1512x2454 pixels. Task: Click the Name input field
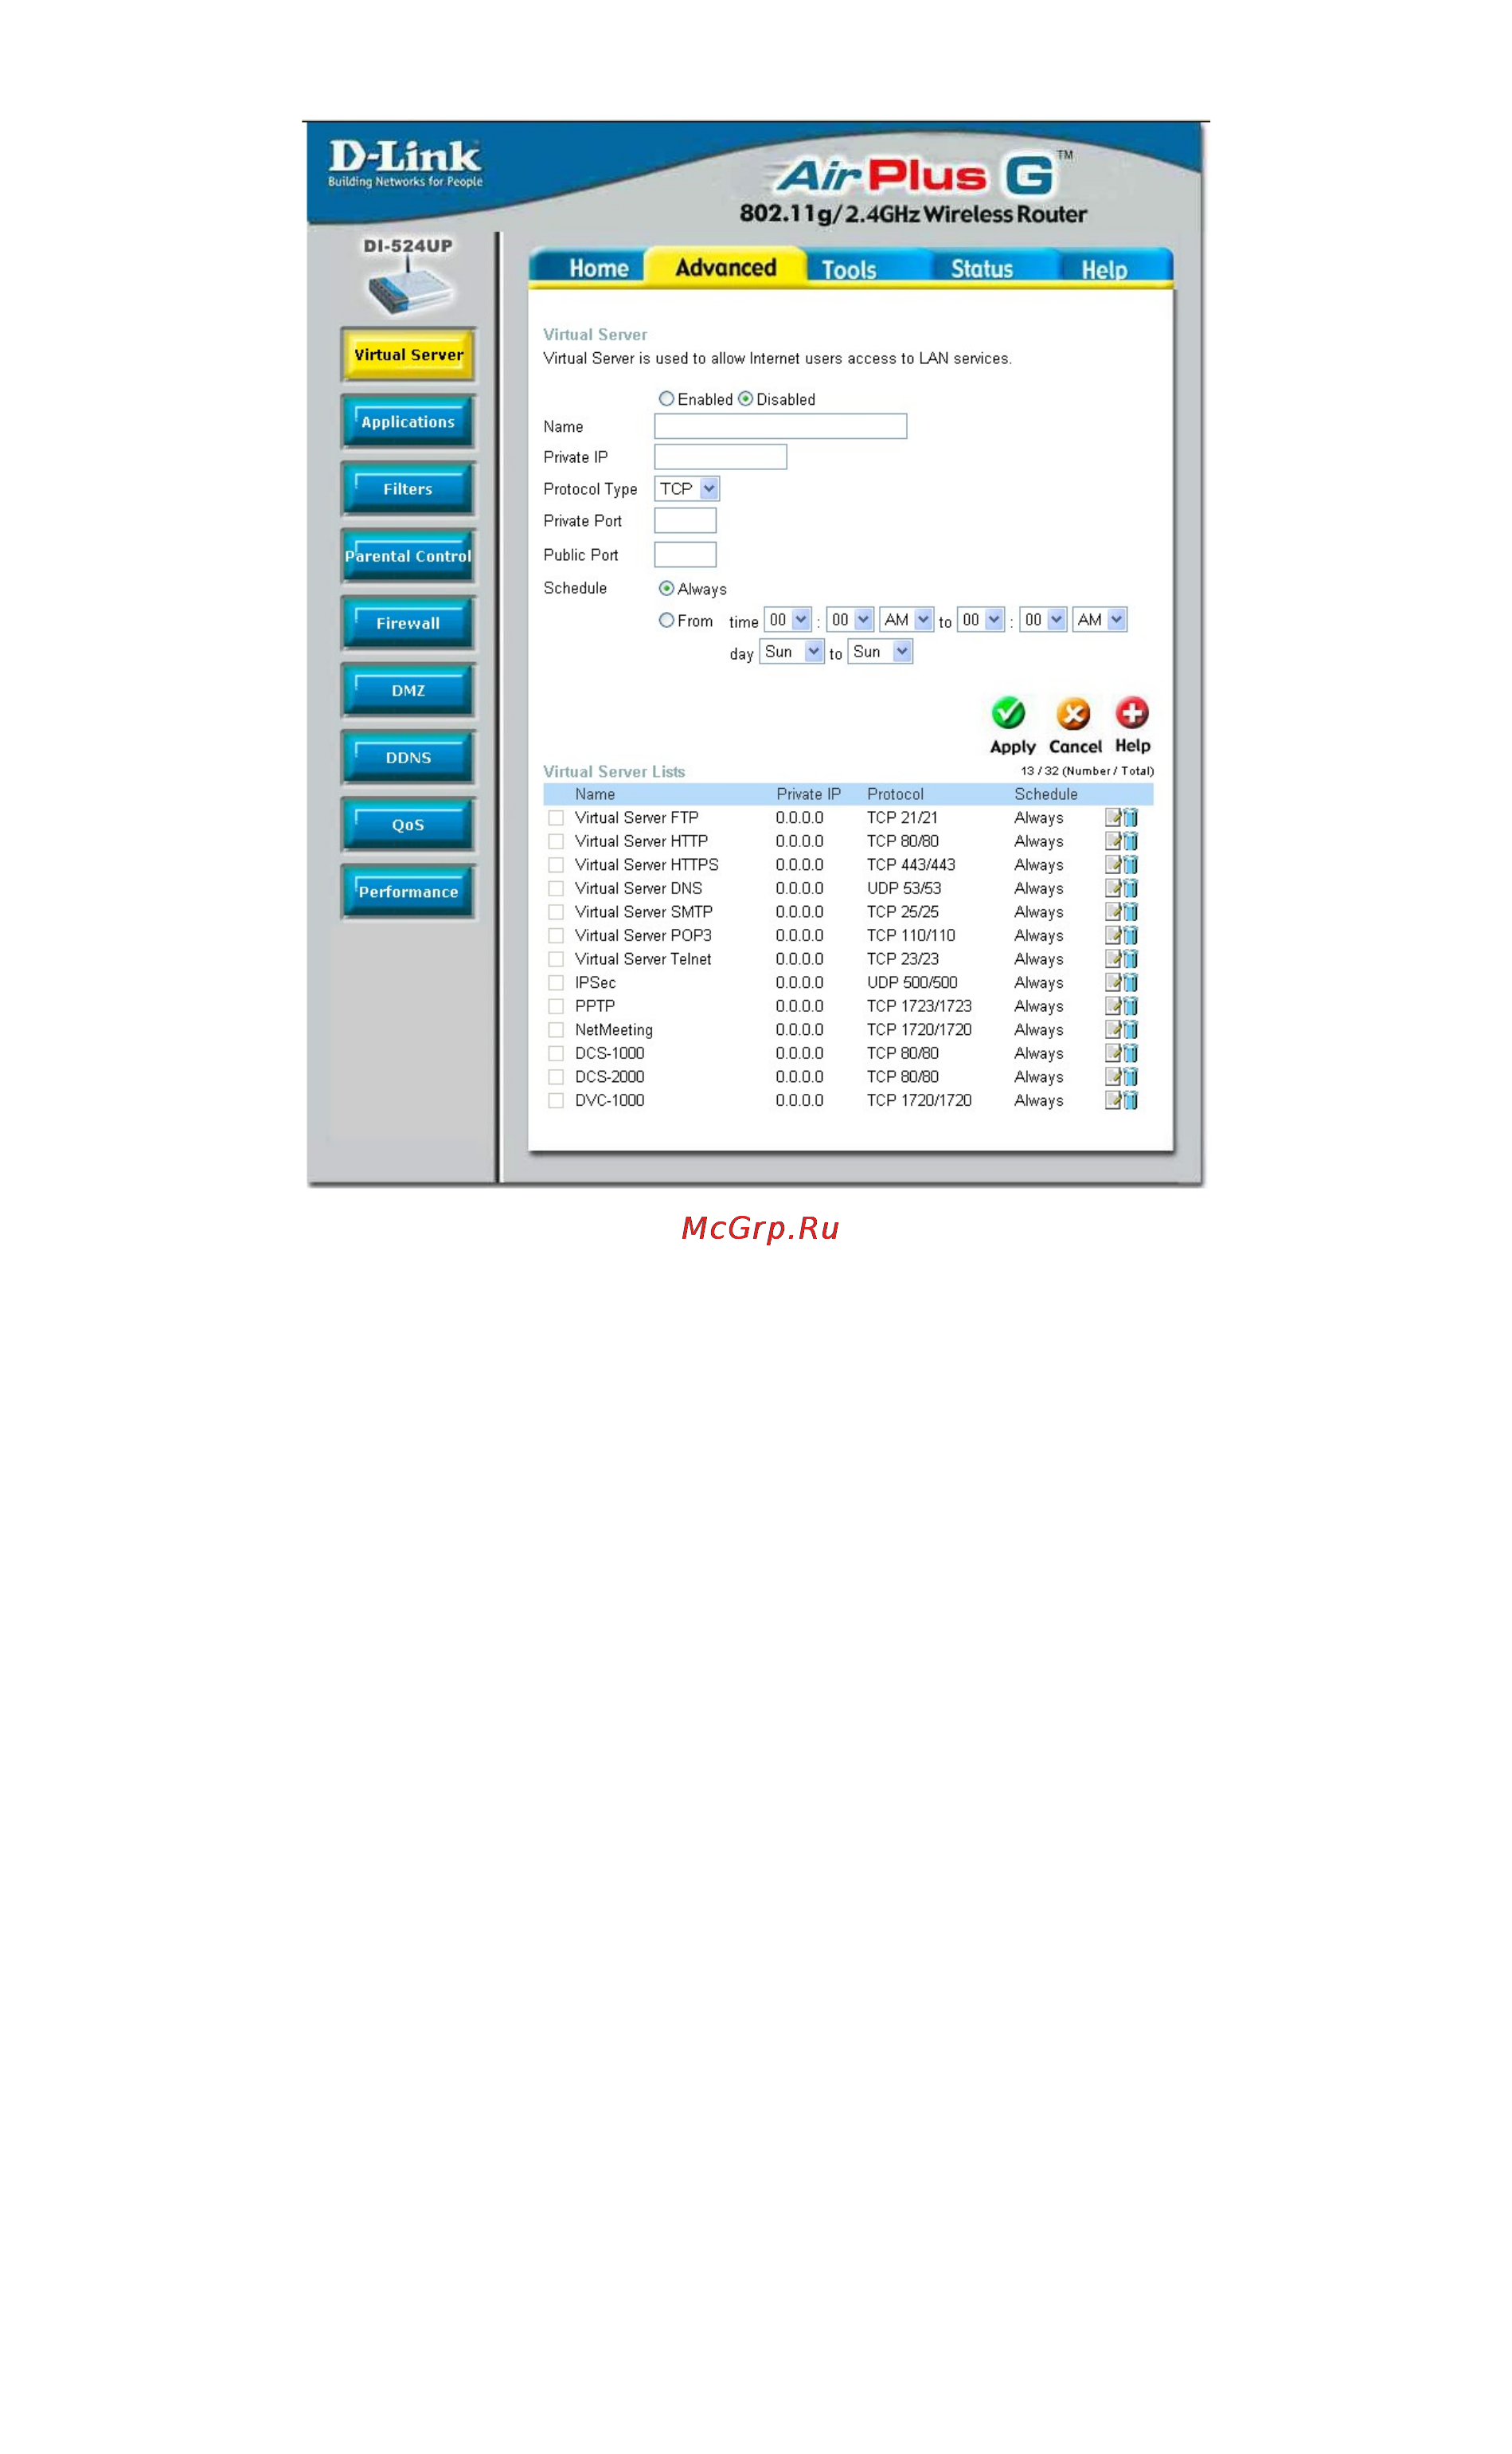pos(780,426)
